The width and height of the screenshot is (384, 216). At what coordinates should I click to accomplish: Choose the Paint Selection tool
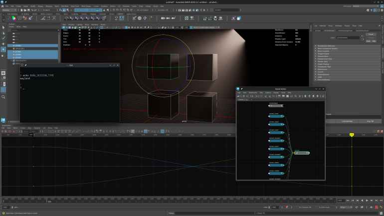[x=3, y=38]
